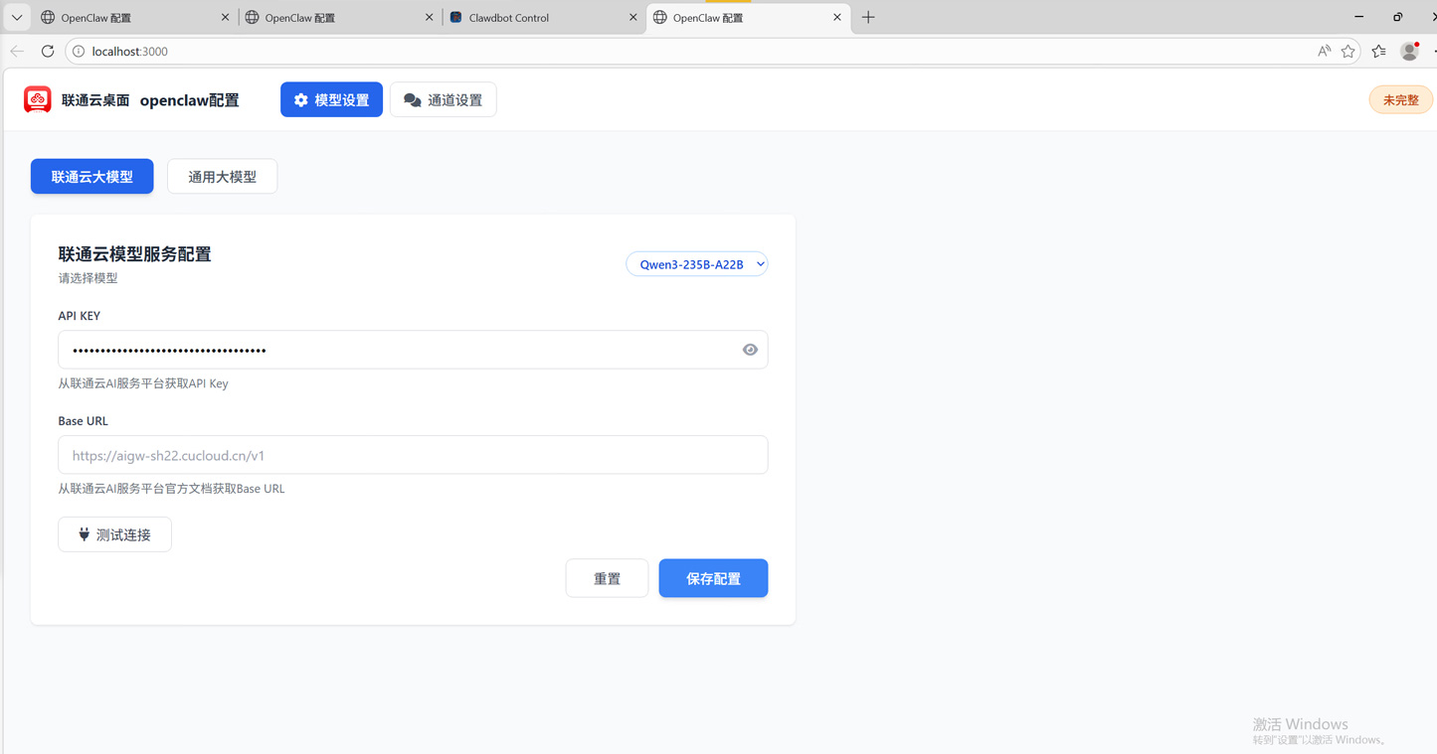Image resolution: width=1437 pixels, height=754 pixels.
Task: Switch to the Clawdbot Control browser tab
Action: (537, 17)
